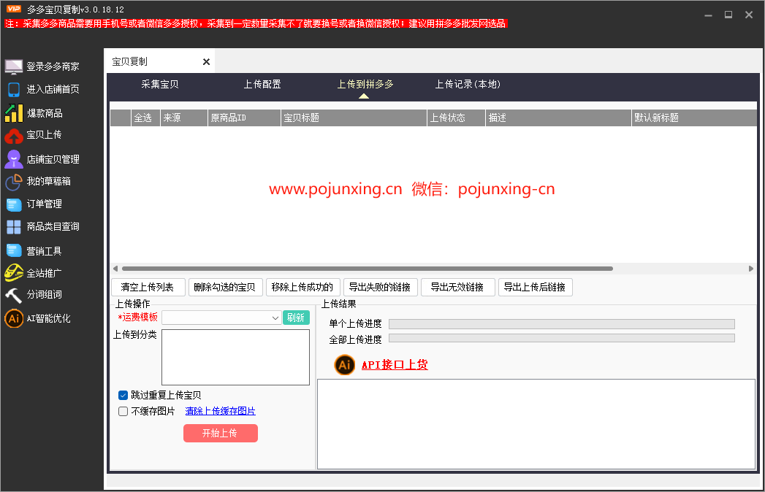Click the red notice text starting 注：采集多多商品
The height and width of the screenshot is (492, 765).
click(x=256, y=23)
